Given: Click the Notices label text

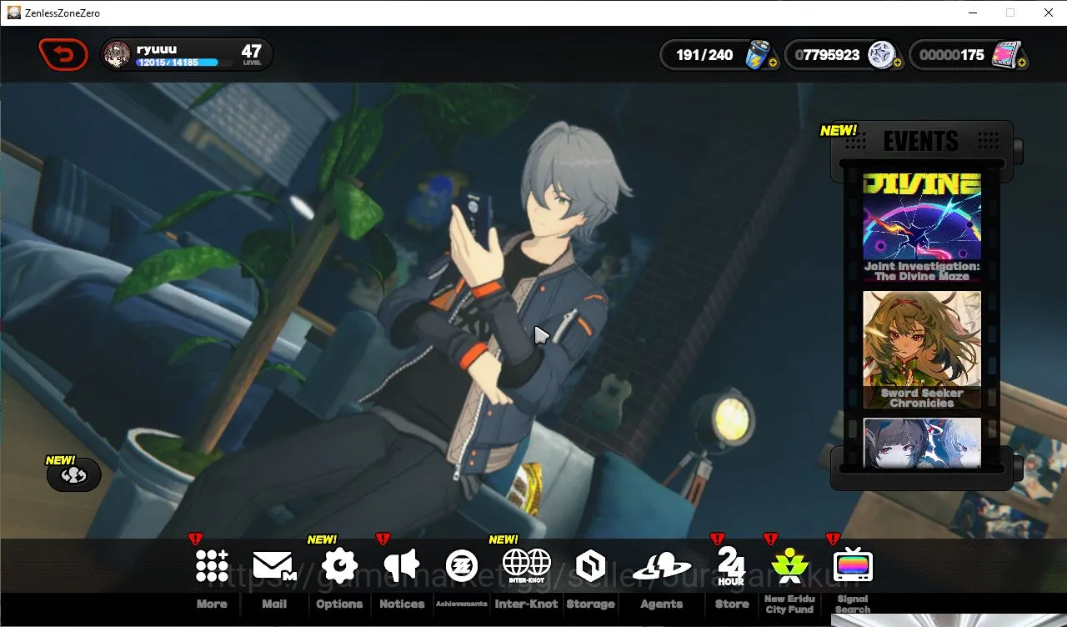Looking at the screenshot, I should click(x=402, y=604).
